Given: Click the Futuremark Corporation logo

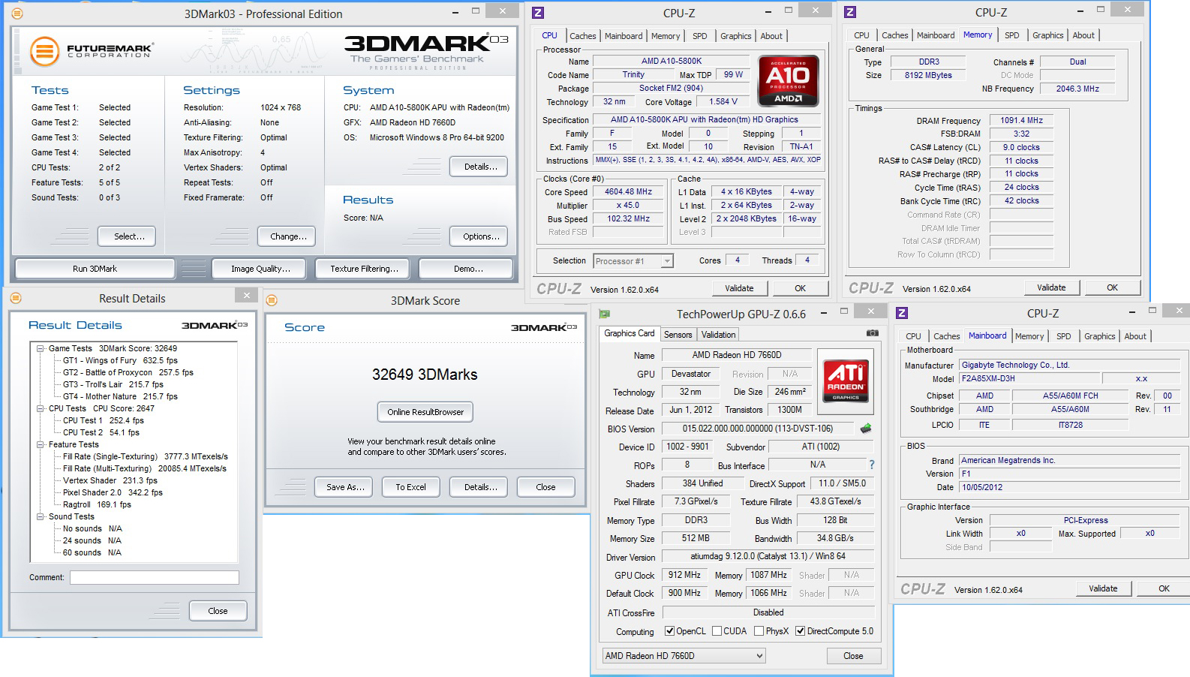Looking at the screenshot, I should [x=92, y=51].
